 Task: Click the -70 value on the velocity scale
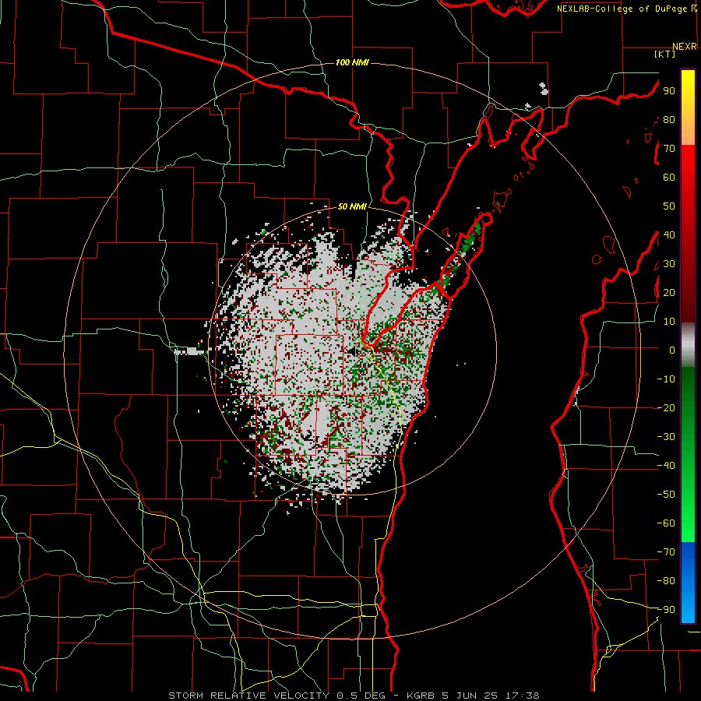[666, 552]
